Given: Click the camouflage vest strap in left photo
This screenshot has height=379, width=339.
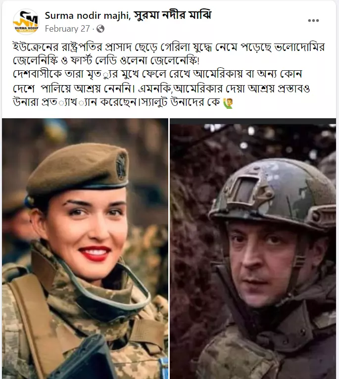Looking at the screenshot, I should coord(32,322).
